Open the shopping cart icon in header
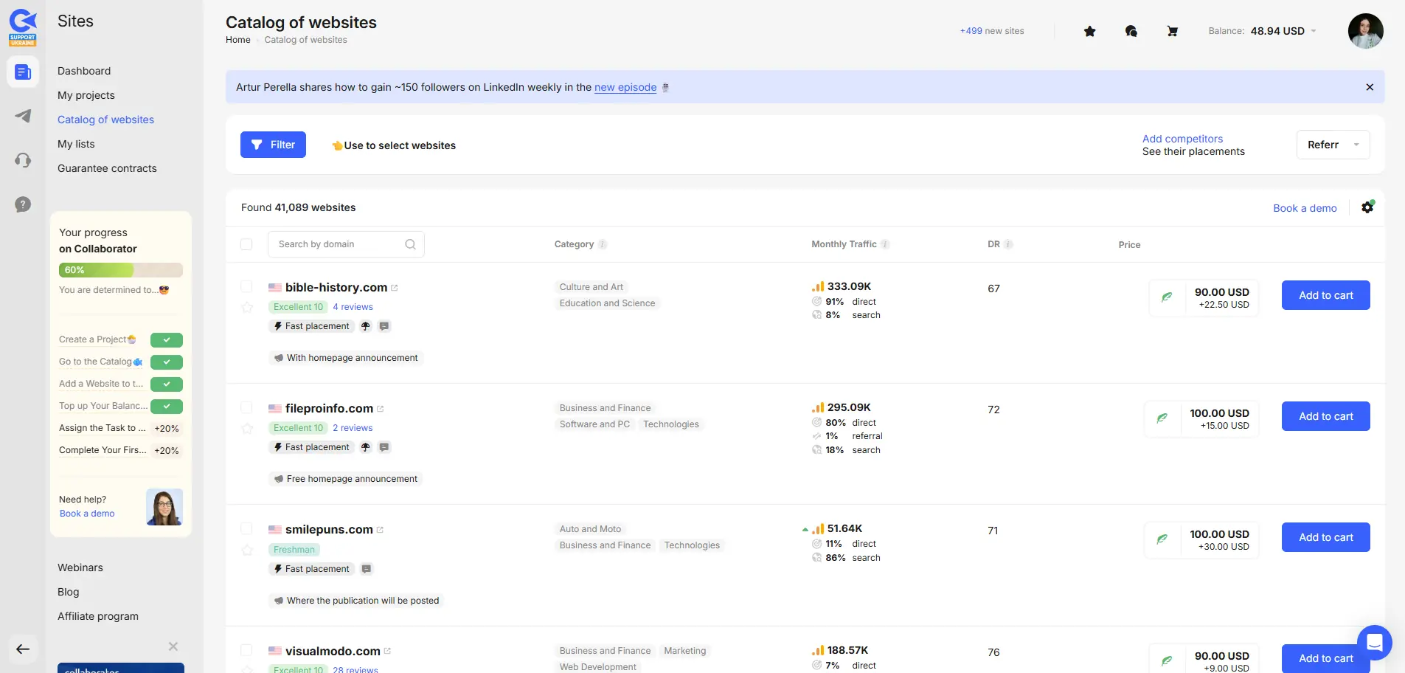Screen dimensions: 1405x673 (x=1172, y=31)
